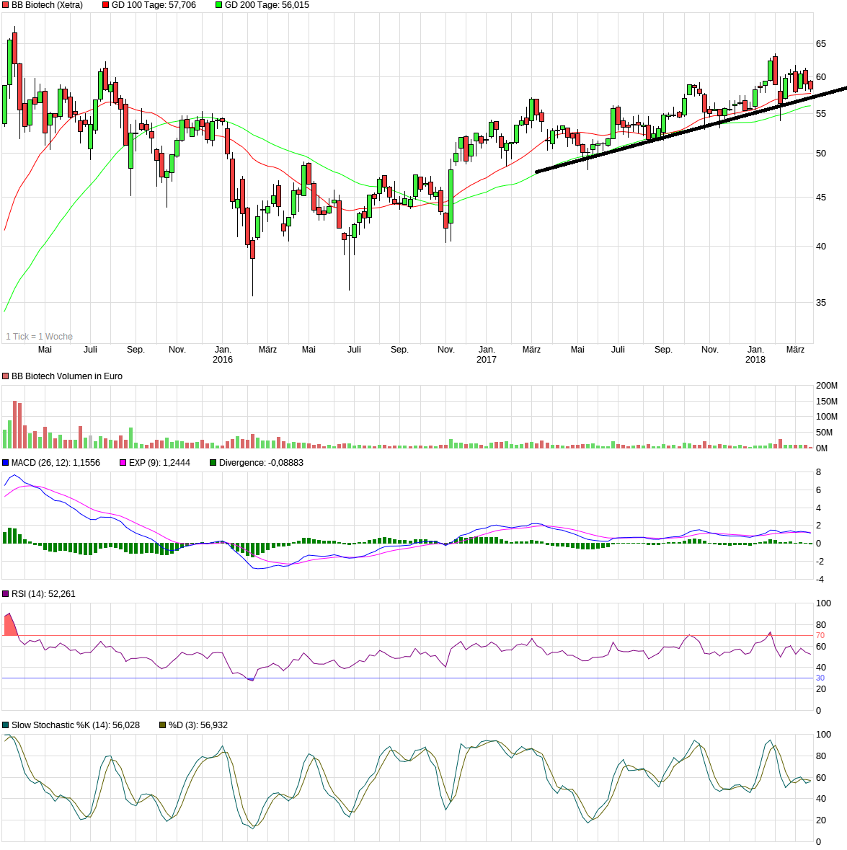Click the Jan. 2018 axis label
The image size is (847, 850).
click(x=755, y=353)
